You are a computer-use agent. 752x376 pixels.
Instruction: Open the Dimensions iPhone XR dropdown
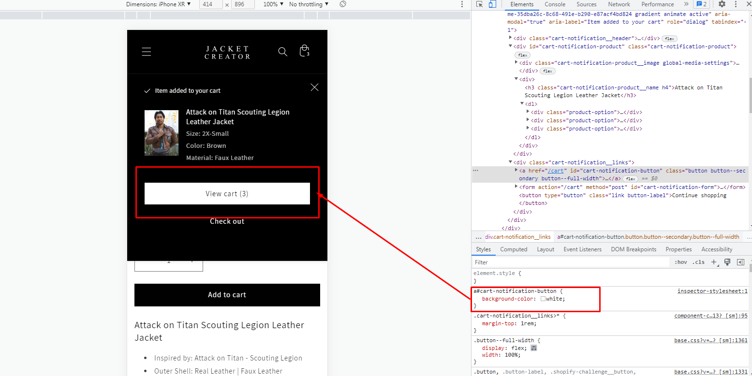[x=159, y=4]
